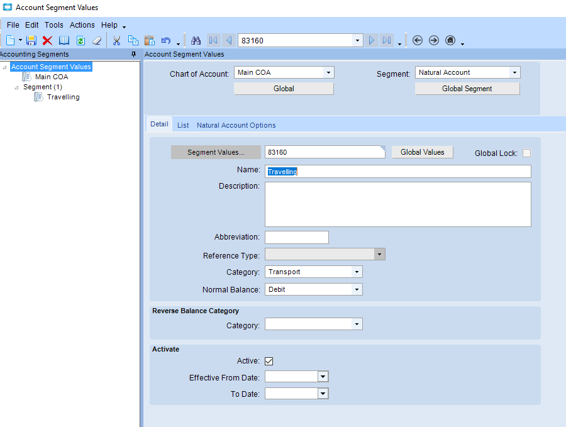Viewport: 566px width, 427px height.
Task: Click the Save icon in toolbar
Action: click(x=31, y=40)
